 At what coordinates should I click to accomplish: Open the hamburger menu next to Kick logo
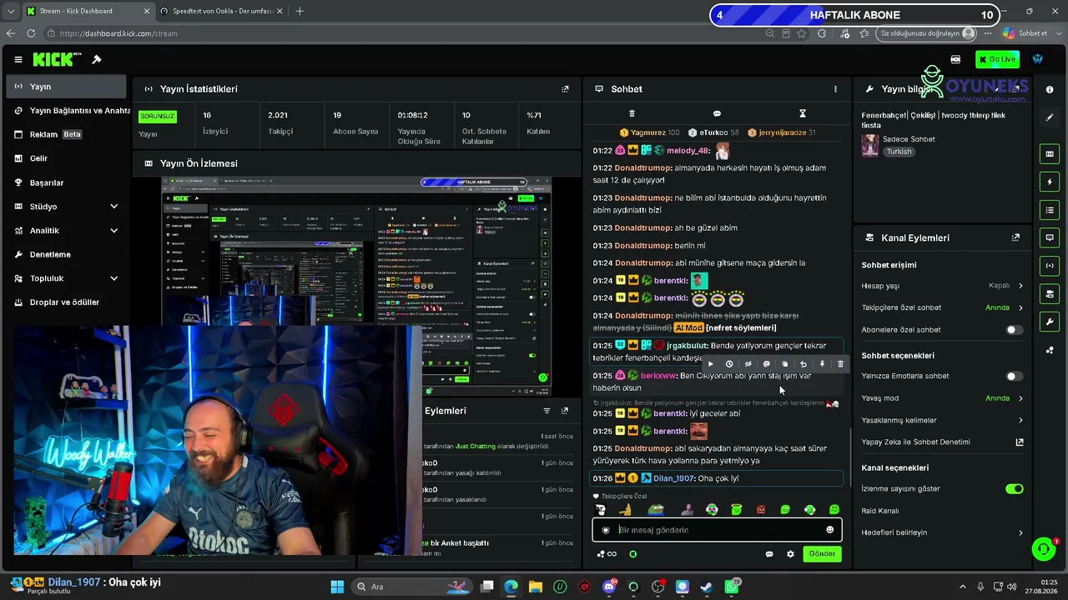pyautogui.click(x=18, y=59)
